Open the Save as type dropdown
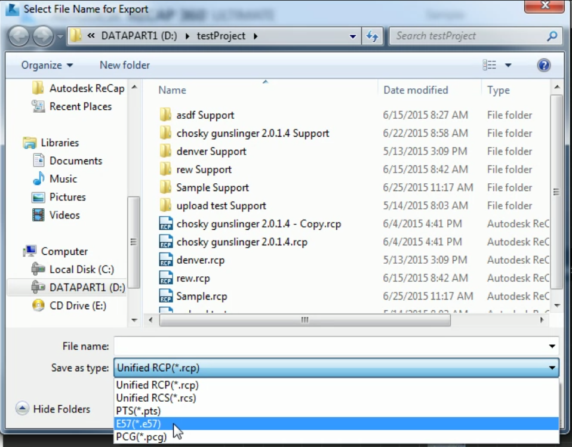 tap(551, 368)
